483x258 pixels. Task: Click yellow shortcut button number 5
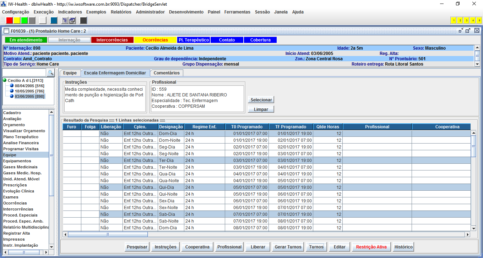click(479, 20)
